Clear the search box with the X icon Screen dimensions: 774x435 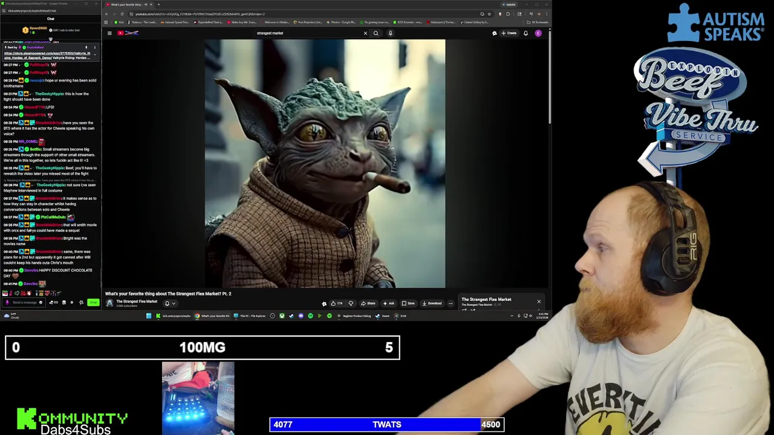(365, 33)
